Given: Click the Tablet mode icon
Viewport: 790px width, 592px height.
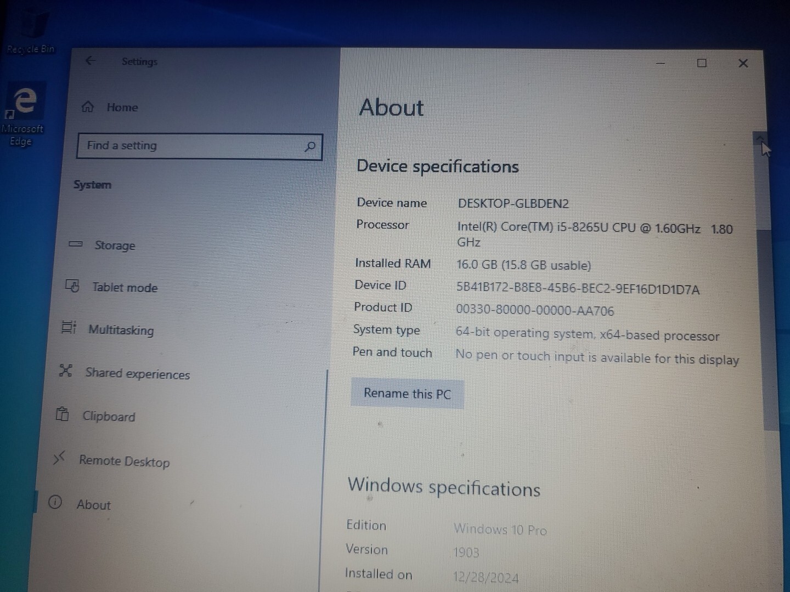Looking at the screenshot, I should tap(72, 286).
